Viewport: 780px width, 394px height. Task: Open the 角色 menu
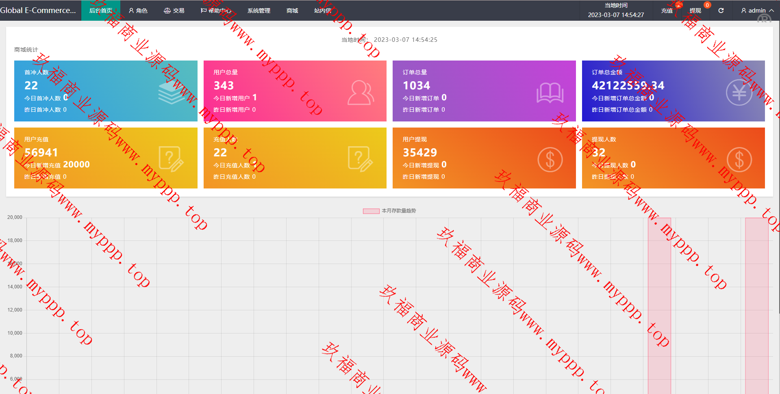138,11
